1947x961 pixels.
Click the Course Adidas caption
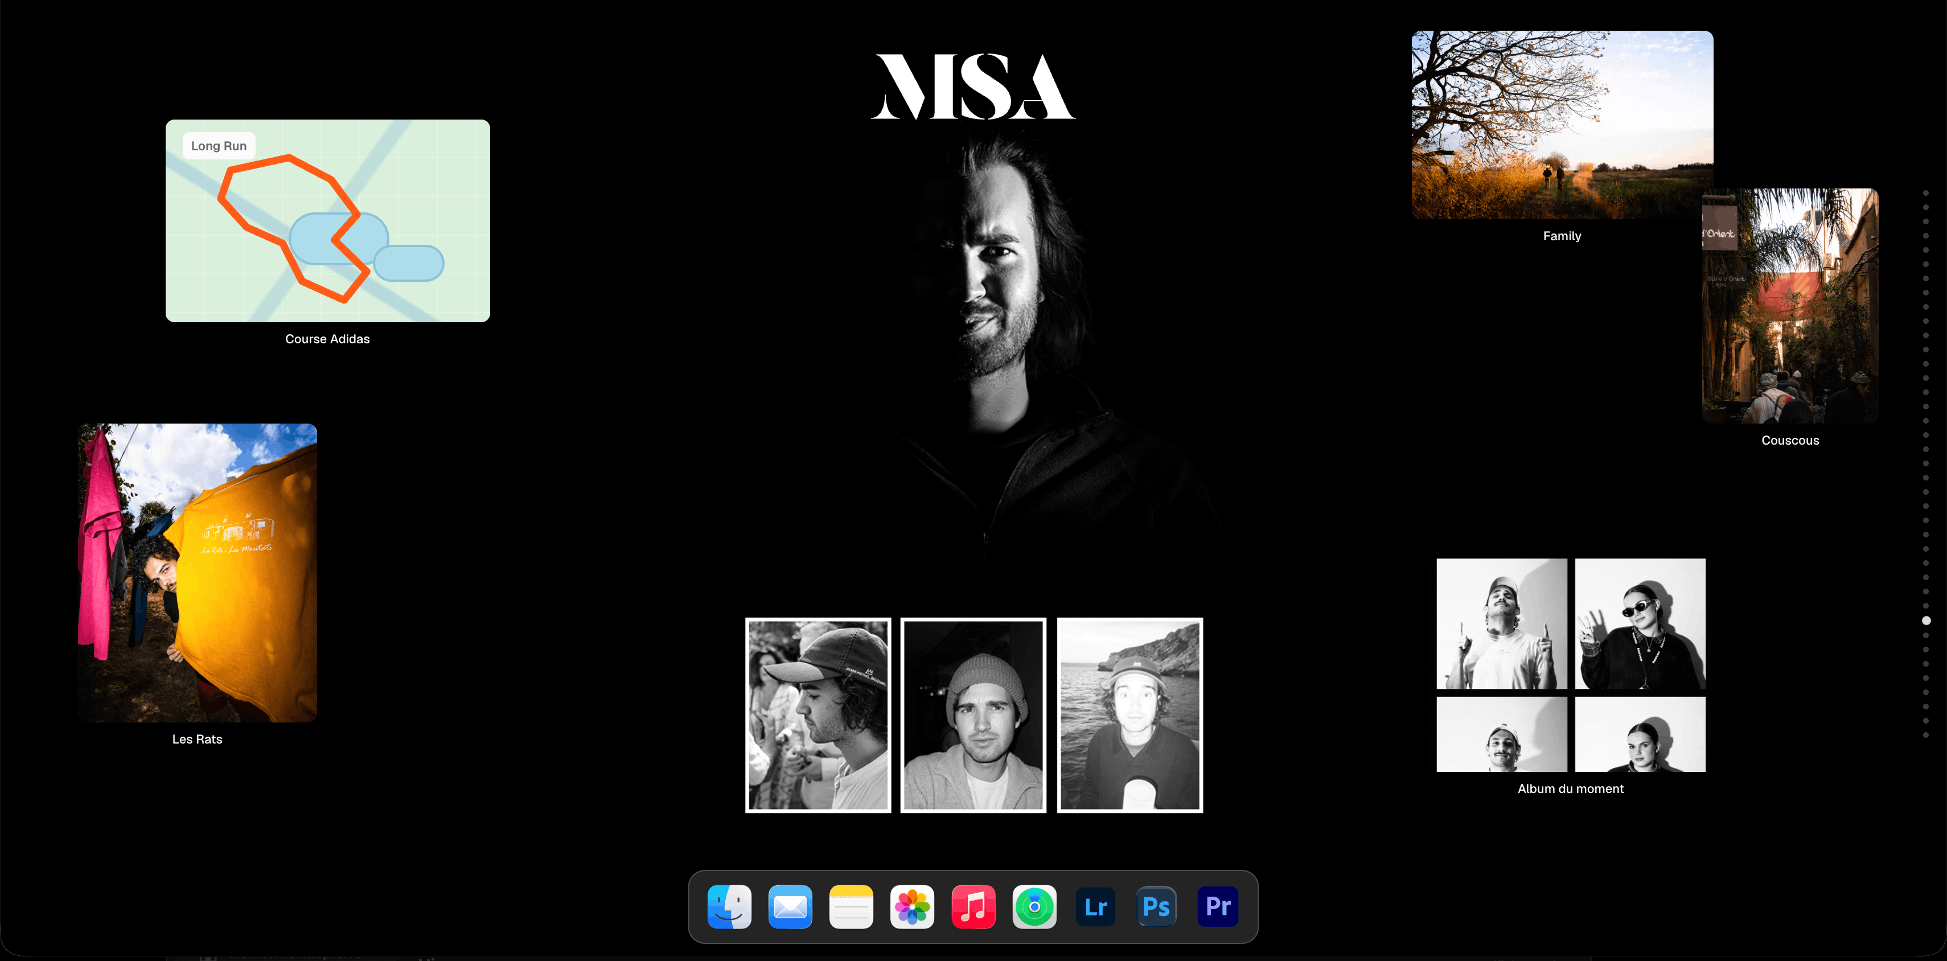[327, 339]
